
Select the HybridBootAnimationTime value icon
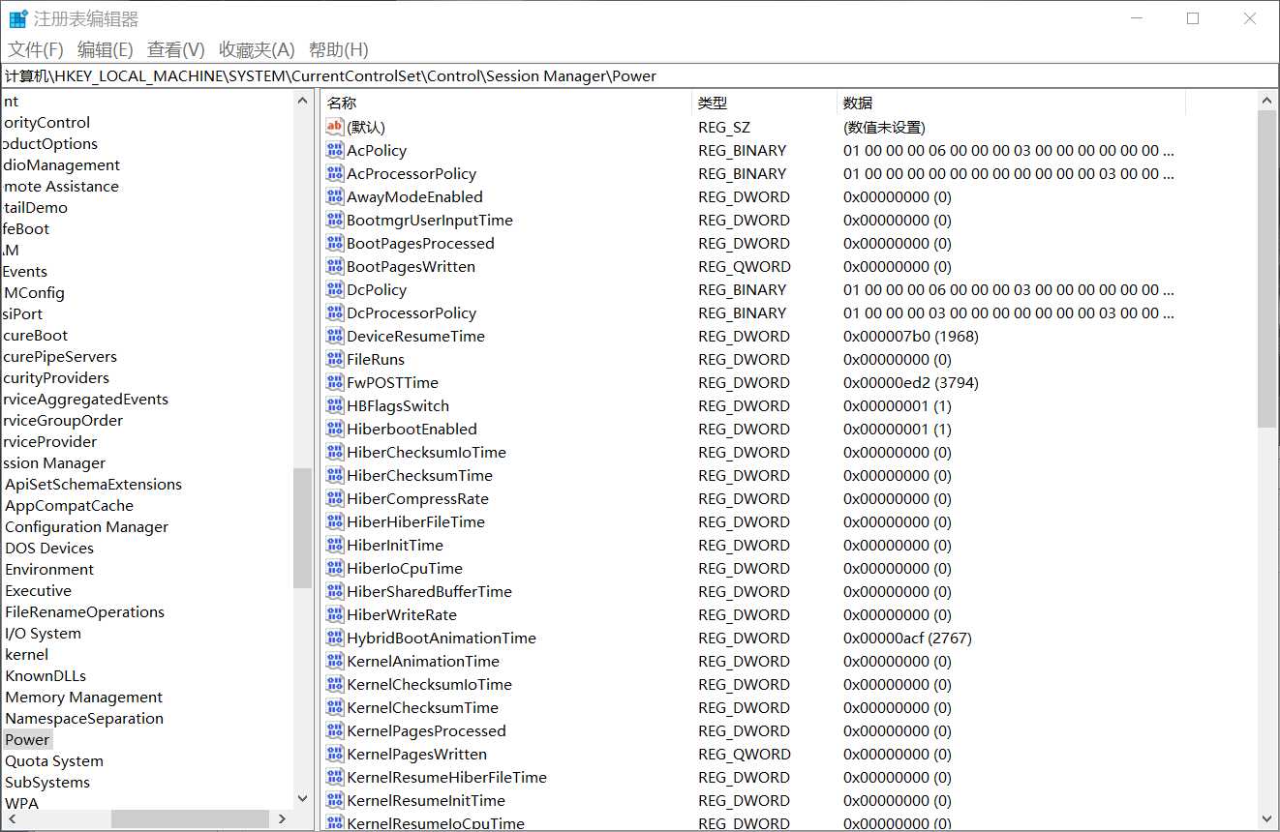click(335, 638)
